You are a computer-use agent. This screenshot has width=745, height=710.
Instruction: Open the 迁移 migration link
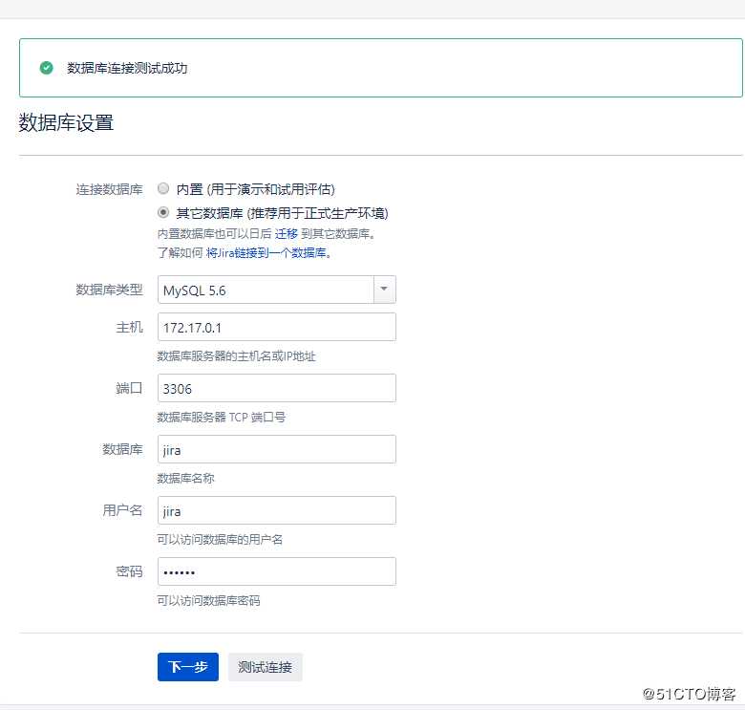(x=286, y=234)
